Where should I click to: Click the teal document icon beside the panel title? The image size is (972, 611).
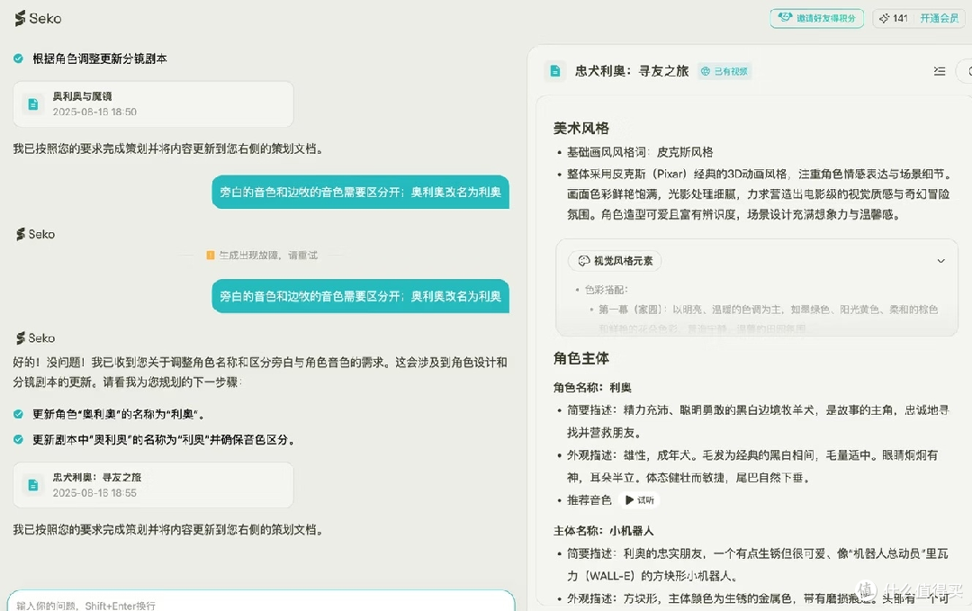tap(554, 71)
